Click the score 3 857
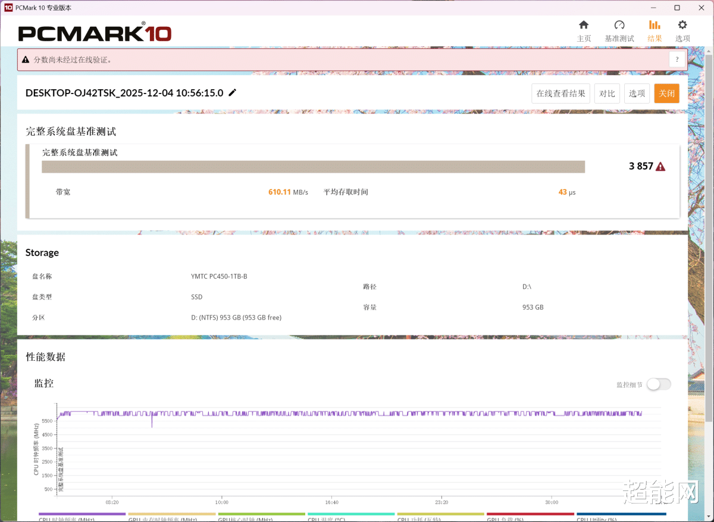714x522 pixels. tap(641, 167)
